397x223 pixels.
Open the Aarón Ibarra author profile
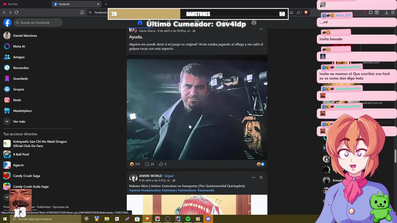click(147, 31)
